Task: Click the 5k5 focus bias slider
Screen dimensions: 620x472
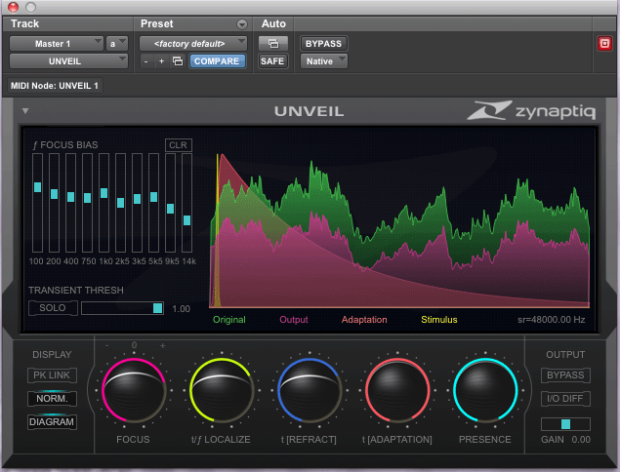Action: pyautogui.click(x=154, y=203)
